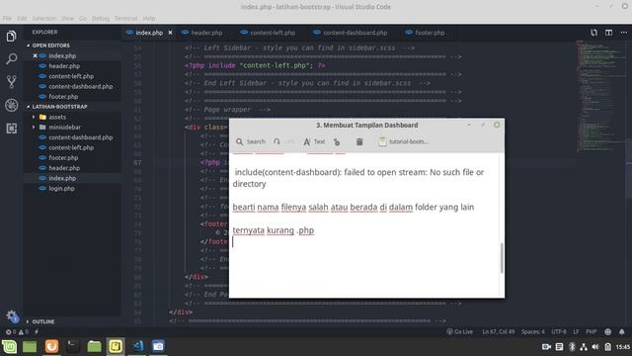Open the Extensions view in activity bar
The image size is (632, 356).
click(11, 129)
